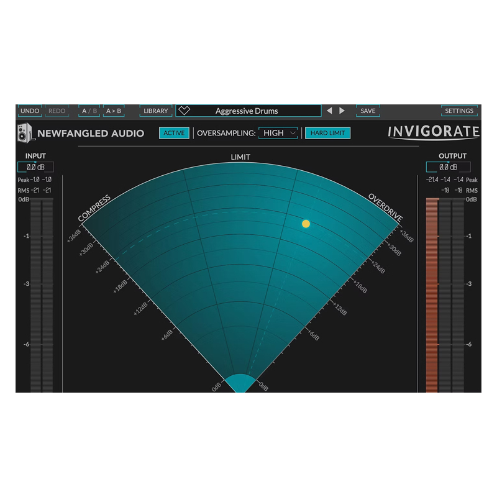This screenshot has width=497, height=497.
Task: Click the +18dB mark on the compress side
Action: (120, 286)
